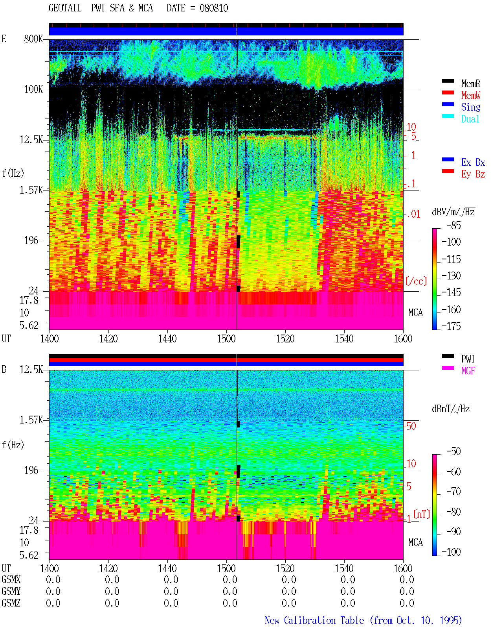Click the "Ex Bx" legend label
503x627 pixels.
click(473, 162)
